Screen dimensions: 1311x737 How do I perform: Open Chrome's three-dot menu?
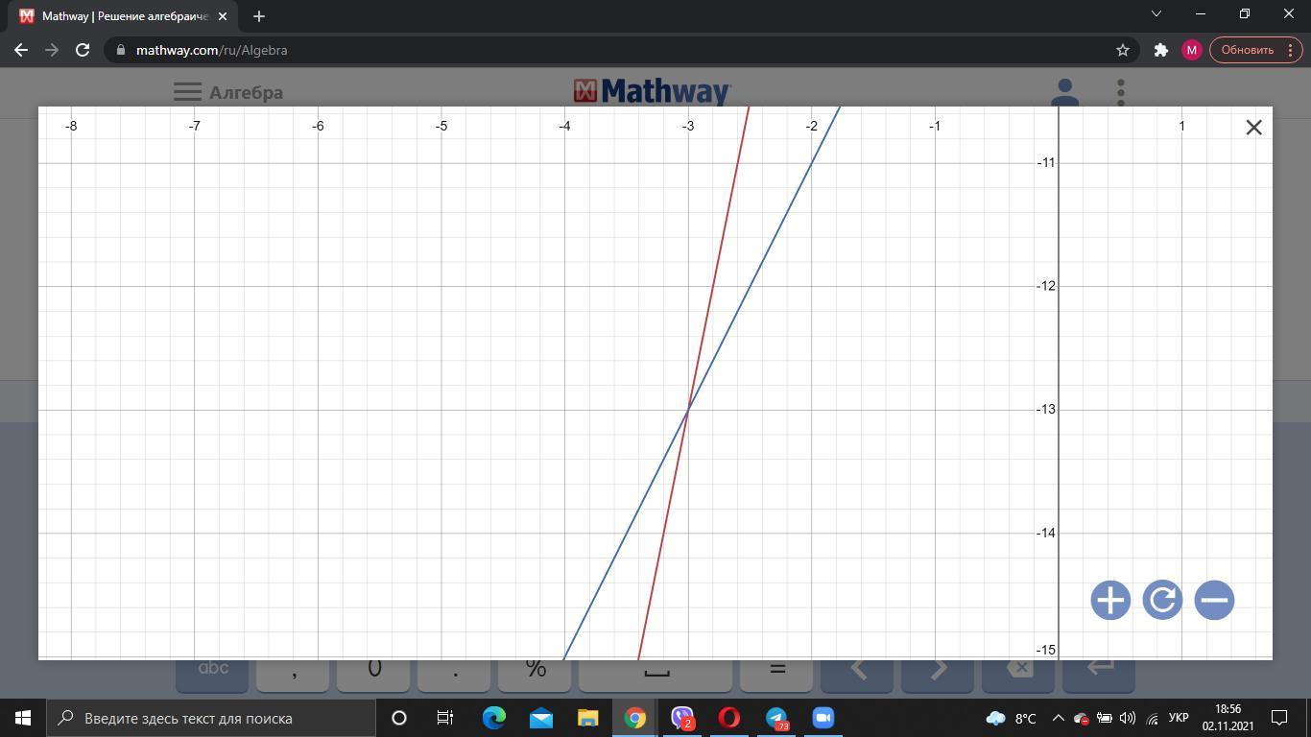pyautogui.click(x=1293, y=50)
